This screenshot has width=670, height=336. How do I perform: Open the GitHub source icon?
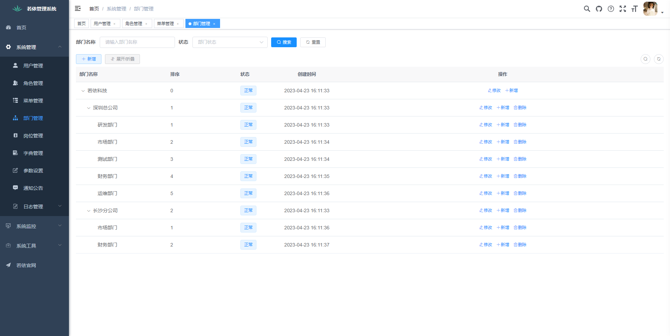click(x=599, y=9)
